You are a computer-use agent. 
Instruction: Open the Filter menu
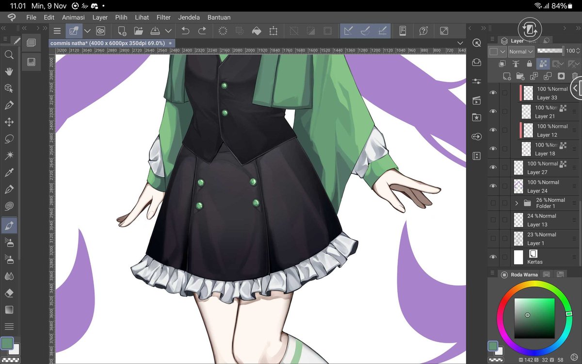click(x=163, y=17)
